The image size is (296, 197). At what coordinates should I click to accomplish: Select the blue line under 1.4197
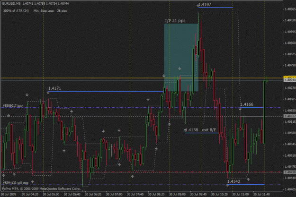[x=215, y=8]
